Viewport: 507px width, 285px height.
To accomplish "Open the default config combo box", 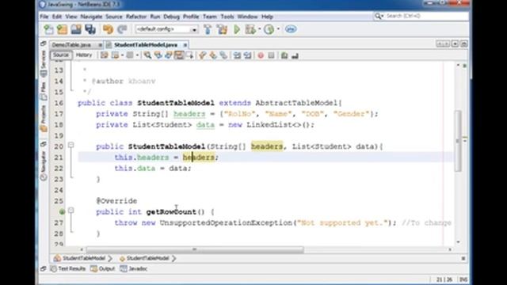I will pyautogui.click(x=166, y=29).
